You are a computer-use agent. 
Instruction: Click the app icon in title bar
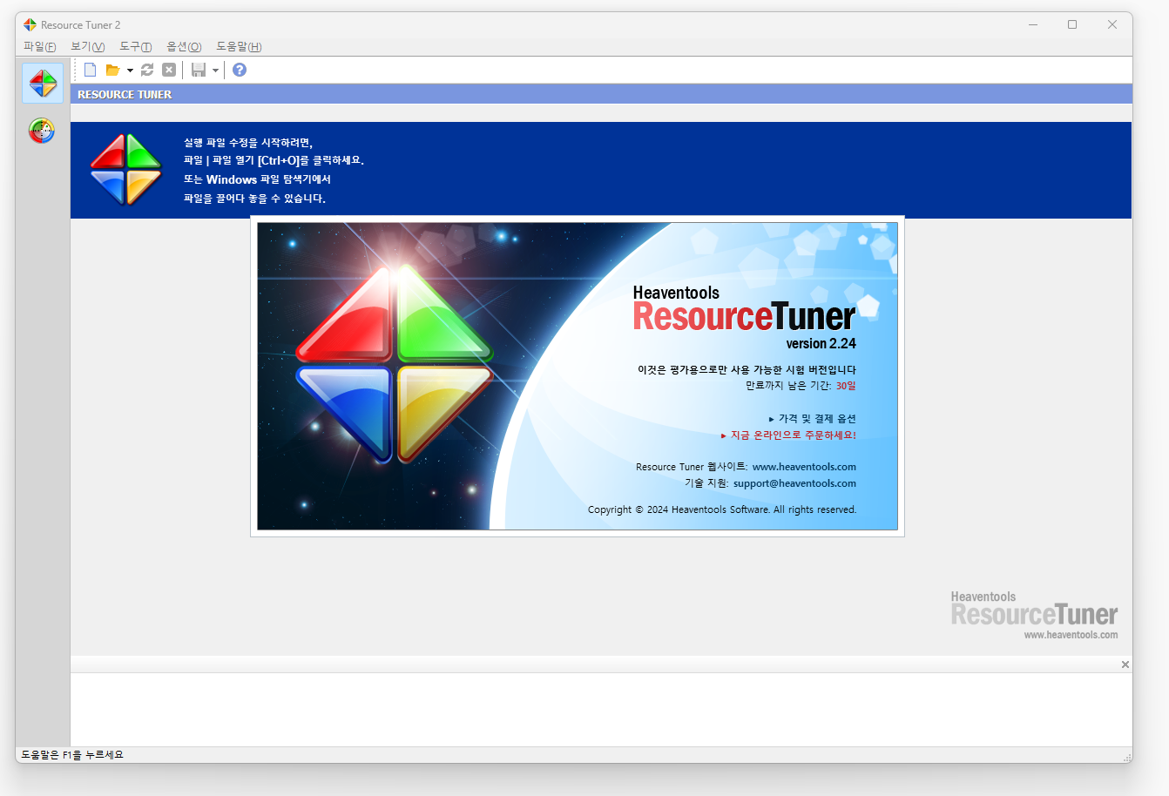(x=30, y=24)
